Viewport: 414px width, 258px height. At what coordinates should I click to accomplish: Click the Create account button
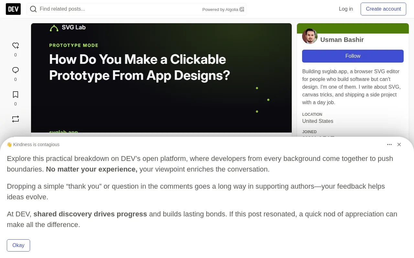coord(383,9)
